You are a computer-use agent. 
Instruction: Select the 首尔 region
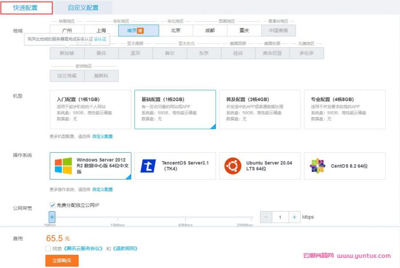pos(170,53)
